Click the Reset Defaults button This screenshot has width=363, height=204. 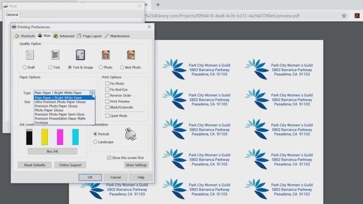[35, 165]
